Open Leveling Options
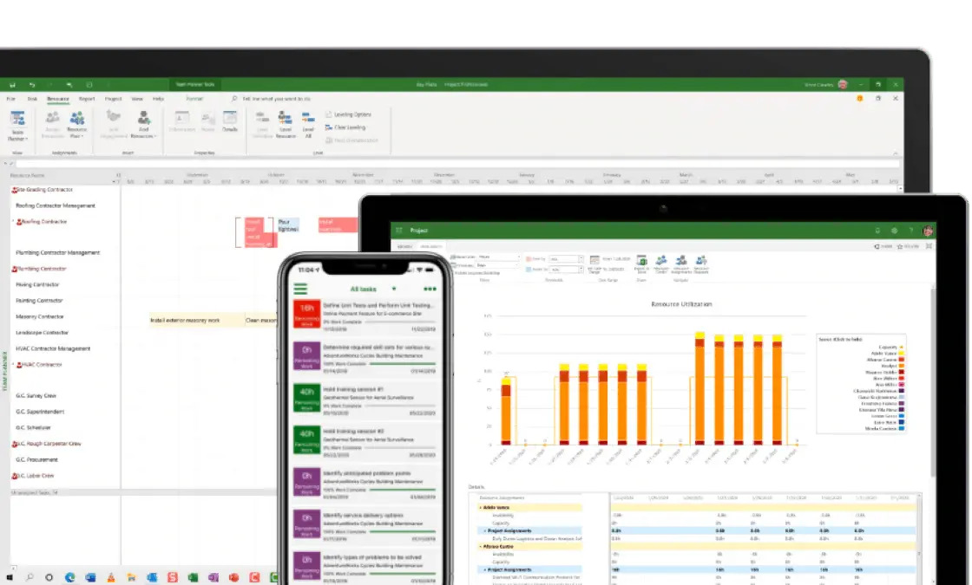This screenshot has width=972, height=585. 348,114
